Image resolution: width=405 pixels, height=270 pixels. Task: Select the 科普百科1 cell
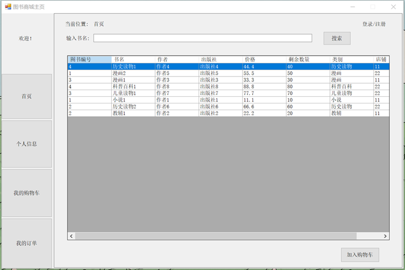pyautogui.click(x=133, y=87)
